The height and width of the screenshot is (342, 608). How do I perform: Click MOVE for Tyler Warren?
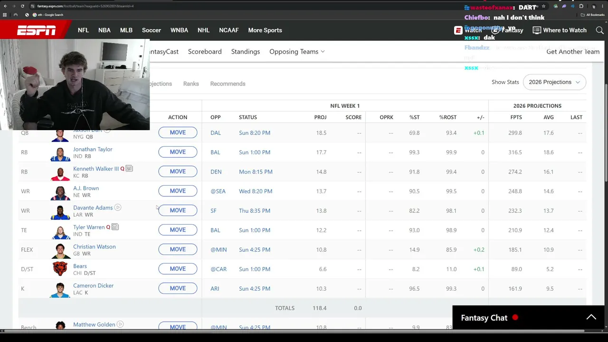[178, 230]
